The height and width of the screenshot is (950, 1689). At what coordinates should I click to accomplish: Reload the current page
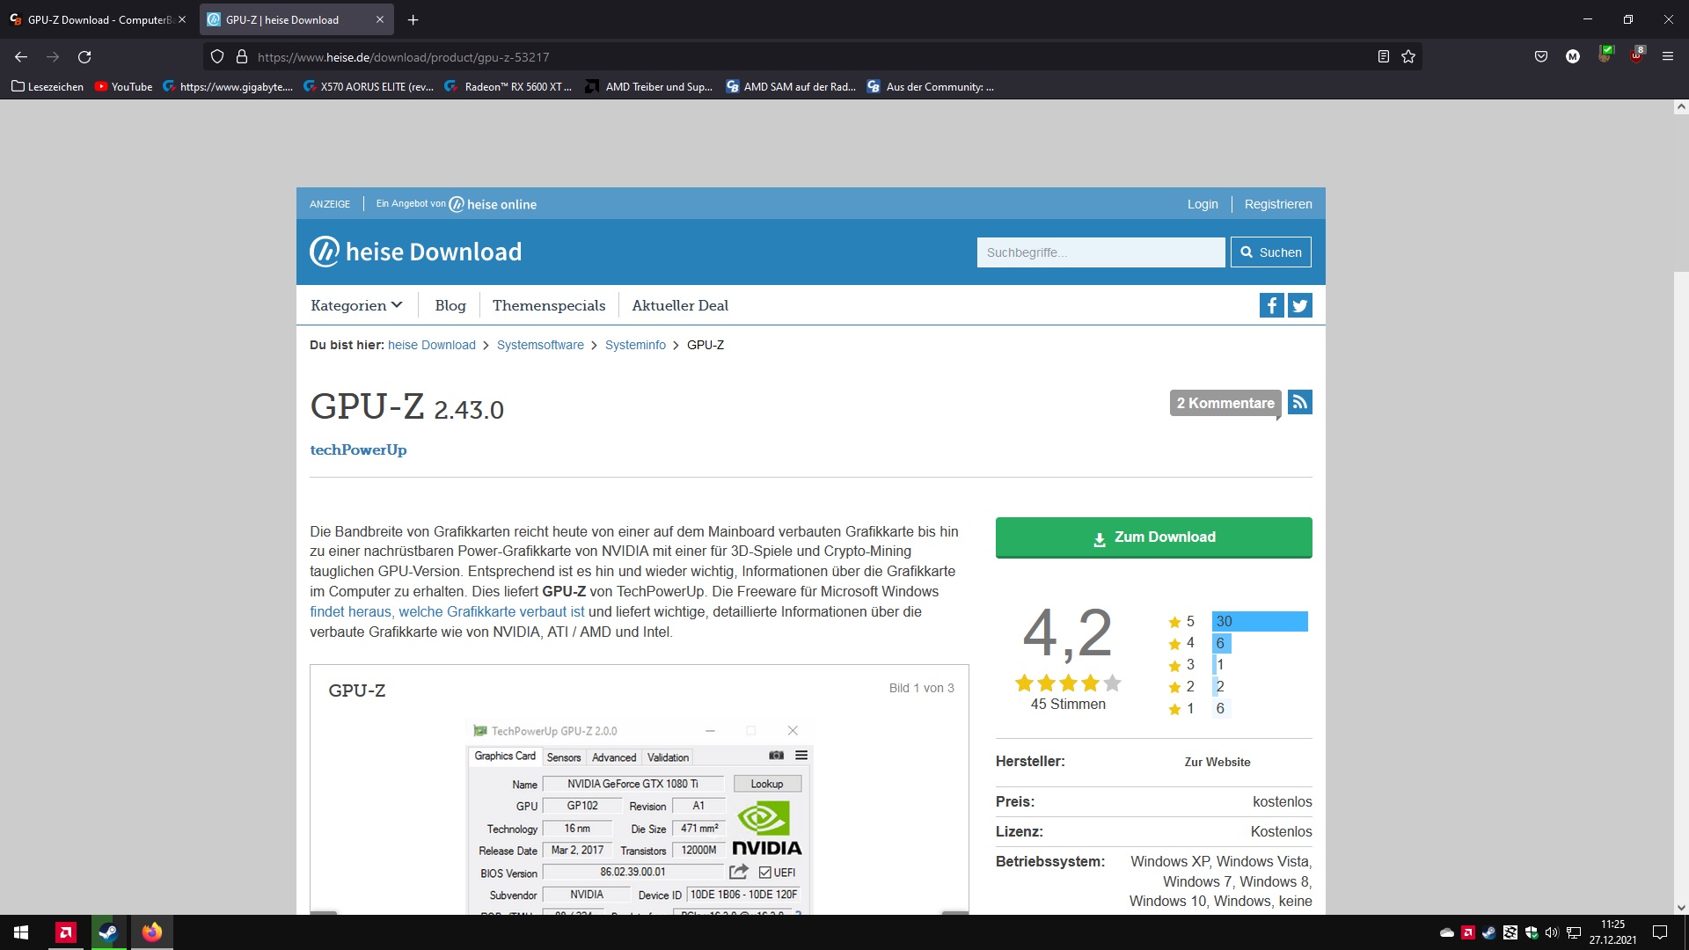coord(84,56)
